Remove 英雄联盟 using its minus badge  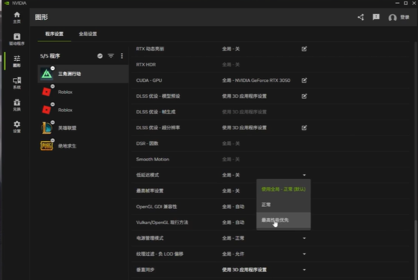pyautogui.click(x=53, y=122)
